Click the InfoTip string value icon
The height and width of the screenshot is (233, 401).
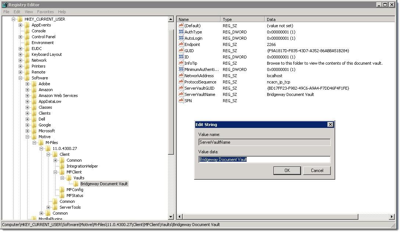point(181,63)
